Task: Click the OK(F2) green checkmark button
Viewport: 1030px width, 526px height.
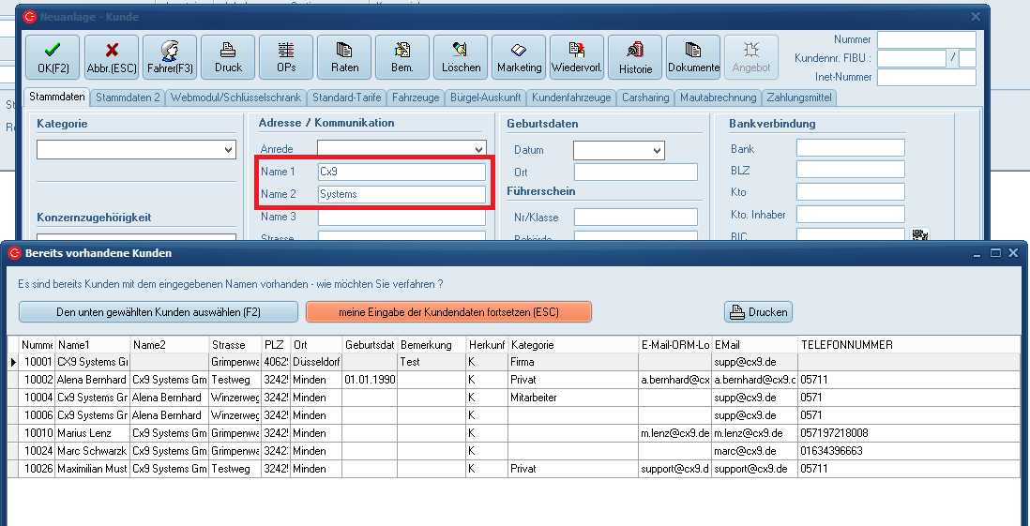Action: tap(53, 57)
